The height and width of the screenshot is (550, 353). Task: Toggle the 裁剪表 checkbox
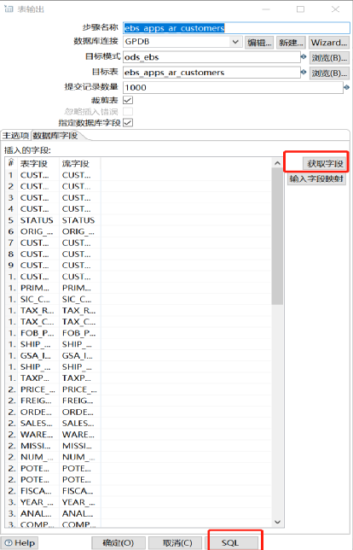coord(128,100)
